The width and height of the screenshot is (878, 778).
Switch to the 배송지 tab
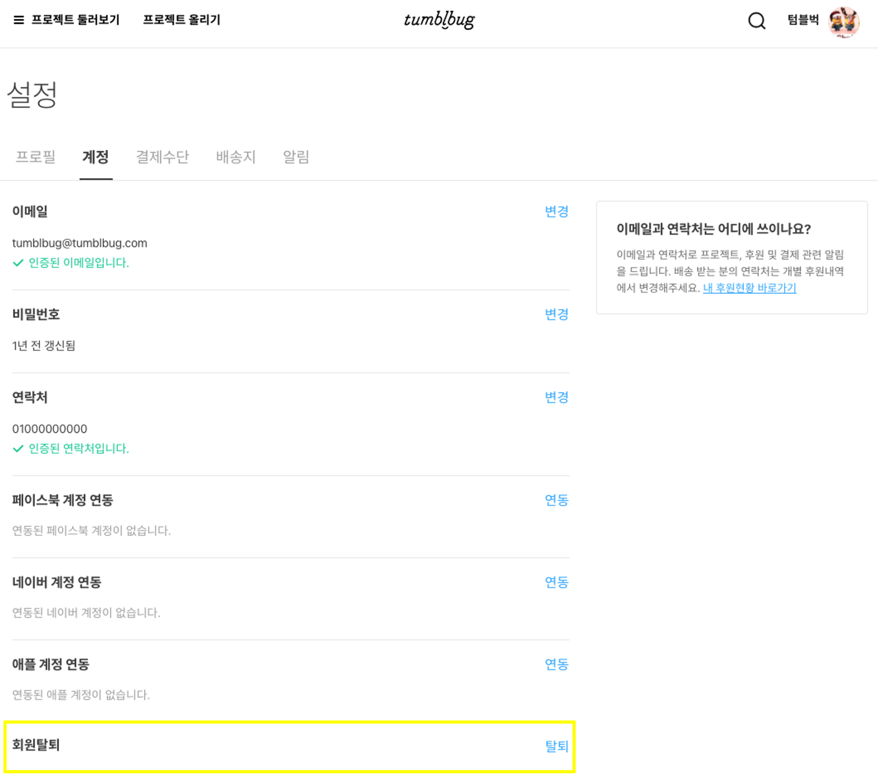click(x=236, y=157)
